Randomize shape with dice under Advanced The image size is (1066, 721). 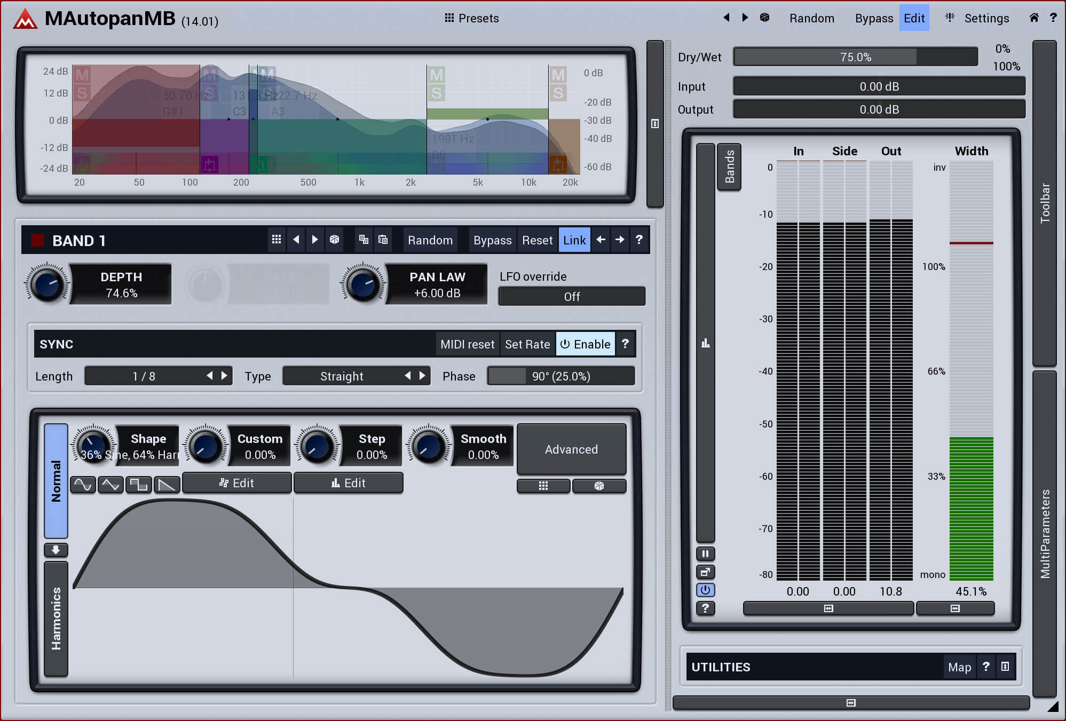pyautogui.click(x=599, y=486)
